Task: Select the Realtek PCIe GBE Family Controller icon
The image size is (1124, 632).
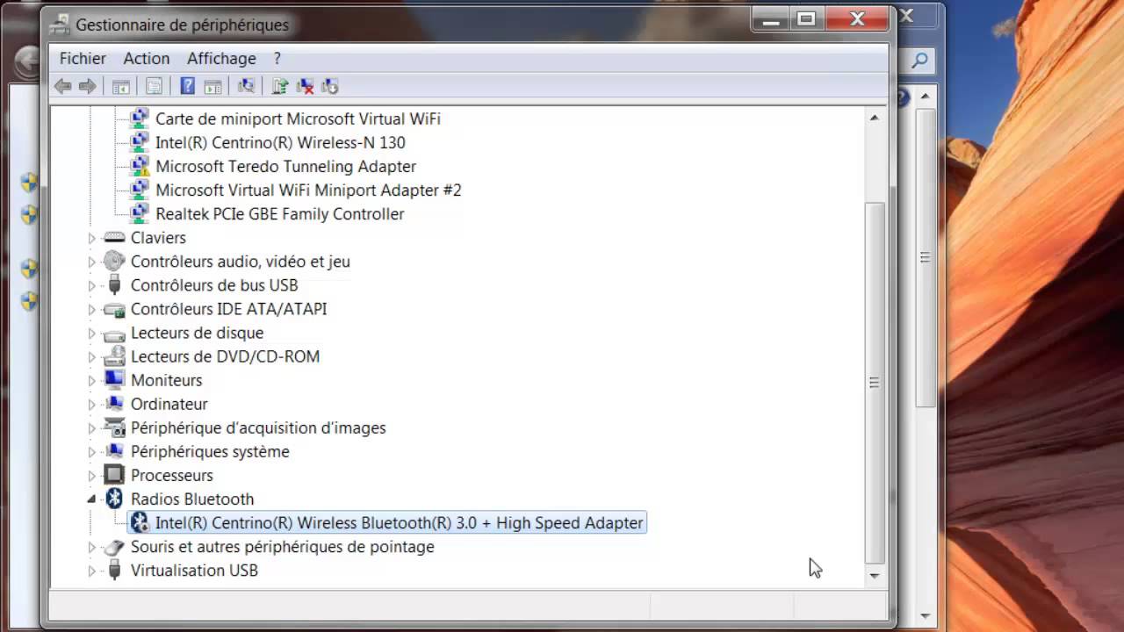Action: point(140,213)
